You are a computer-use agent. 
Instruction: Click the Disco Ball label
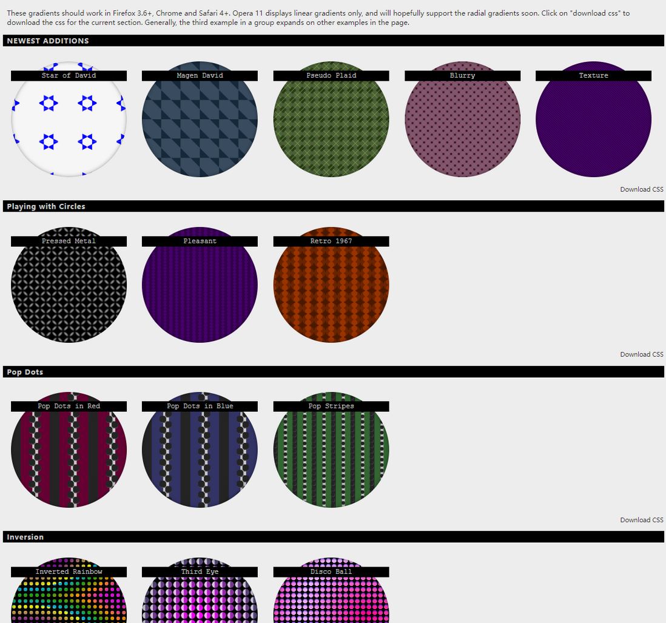pos(331,572)
